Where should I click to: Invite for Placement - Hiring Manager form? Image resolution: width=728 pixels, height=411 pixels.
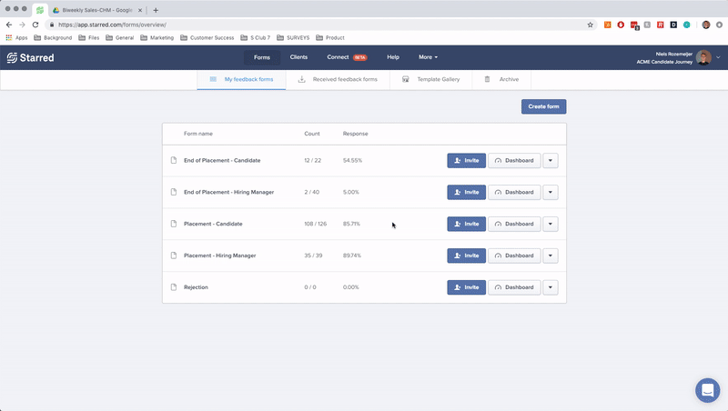467,256
